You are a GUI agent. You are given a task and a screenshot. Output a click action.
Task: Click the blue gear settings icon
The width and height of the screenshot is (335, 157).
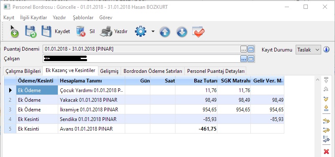[141, 31]
